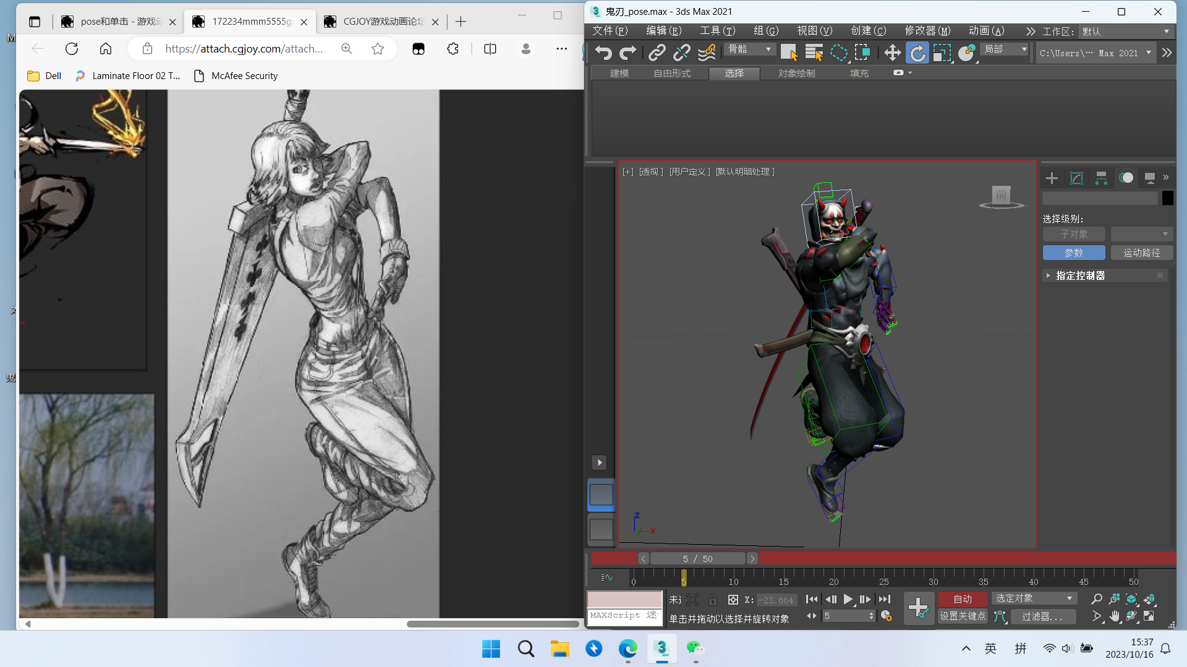Activate the Select and Link chain tool
The width and height of the screenshot is (1187, 667).
[x=657, y=53]
